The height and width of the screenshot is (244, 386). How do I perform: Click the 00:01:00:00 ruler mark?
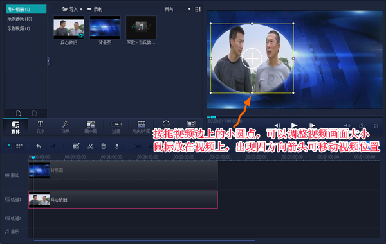[111, 157]
